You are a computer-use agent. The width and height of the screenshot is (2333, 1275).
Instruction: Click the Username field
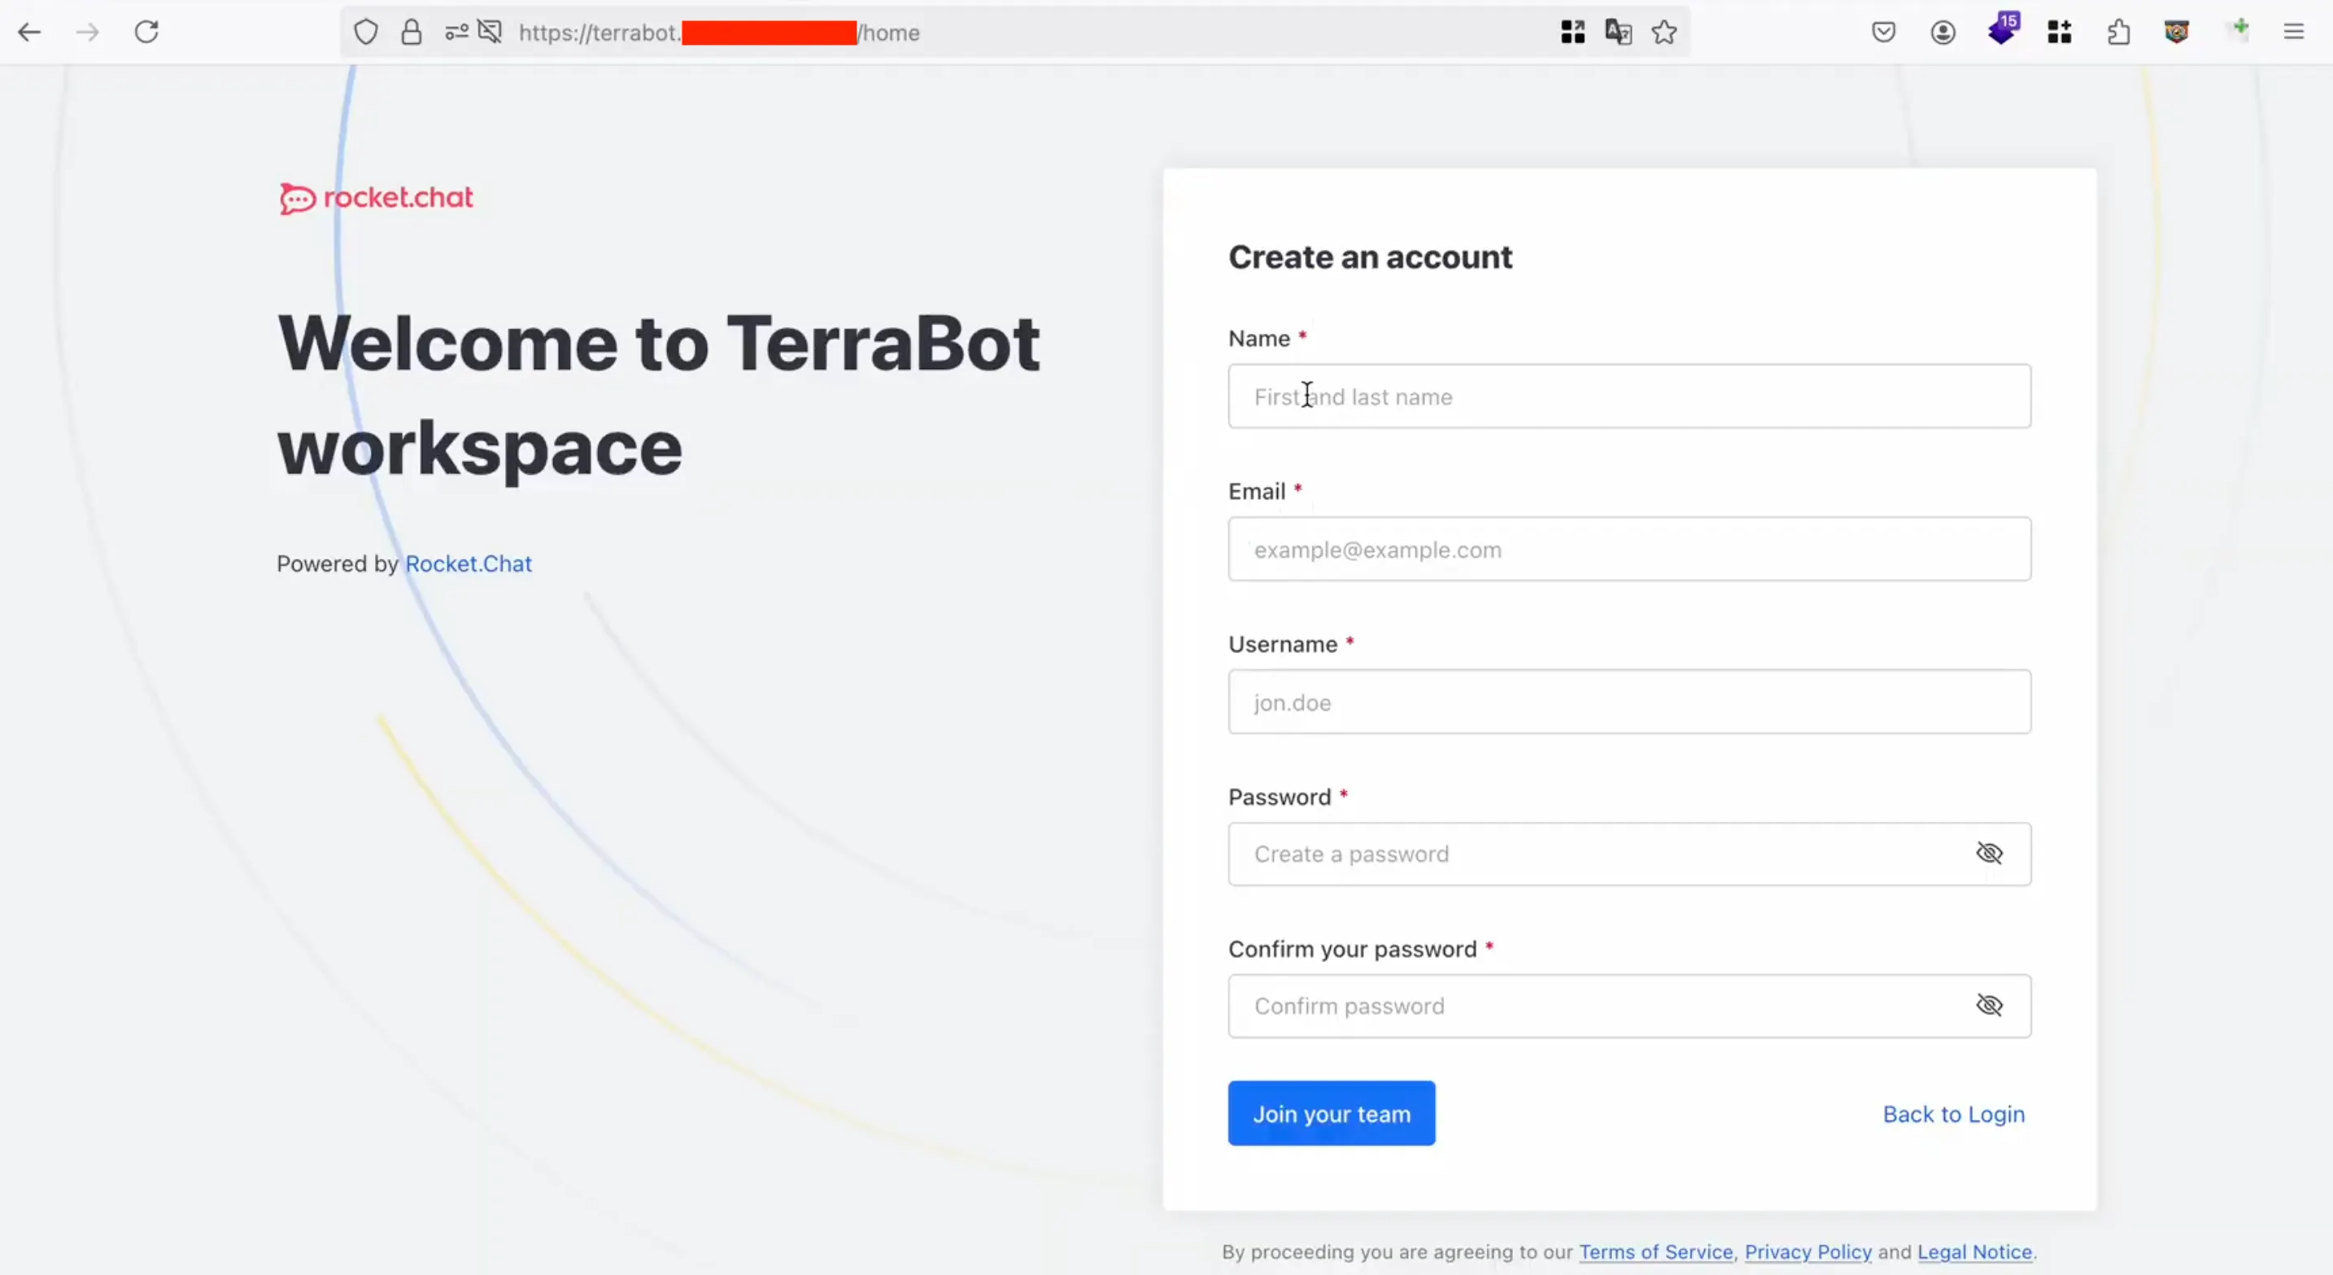[1629, 702]
